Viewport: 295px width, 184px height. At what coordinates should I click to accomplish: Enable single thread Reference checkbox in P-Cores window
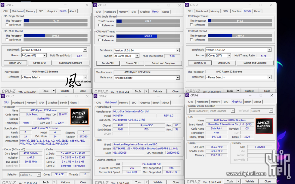pyautogui.click(x=7, y=25)
